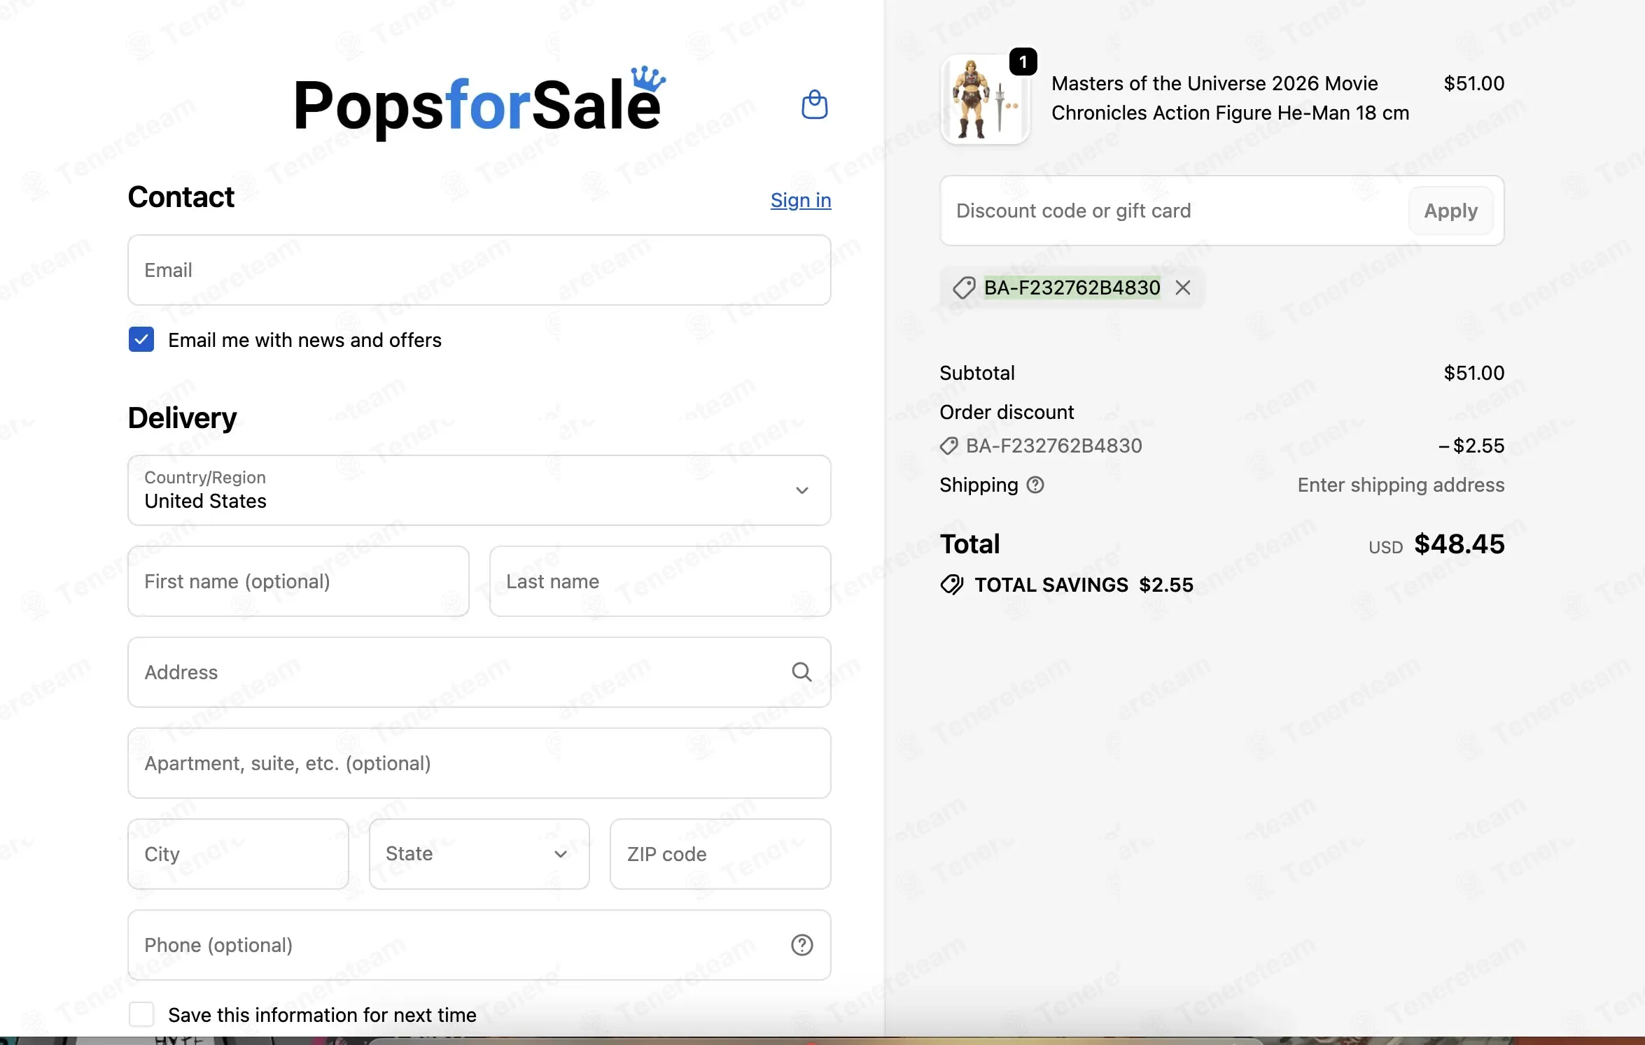Focus the Last name field
This screenshot has width=1645, height=1045.
[660, 581]
